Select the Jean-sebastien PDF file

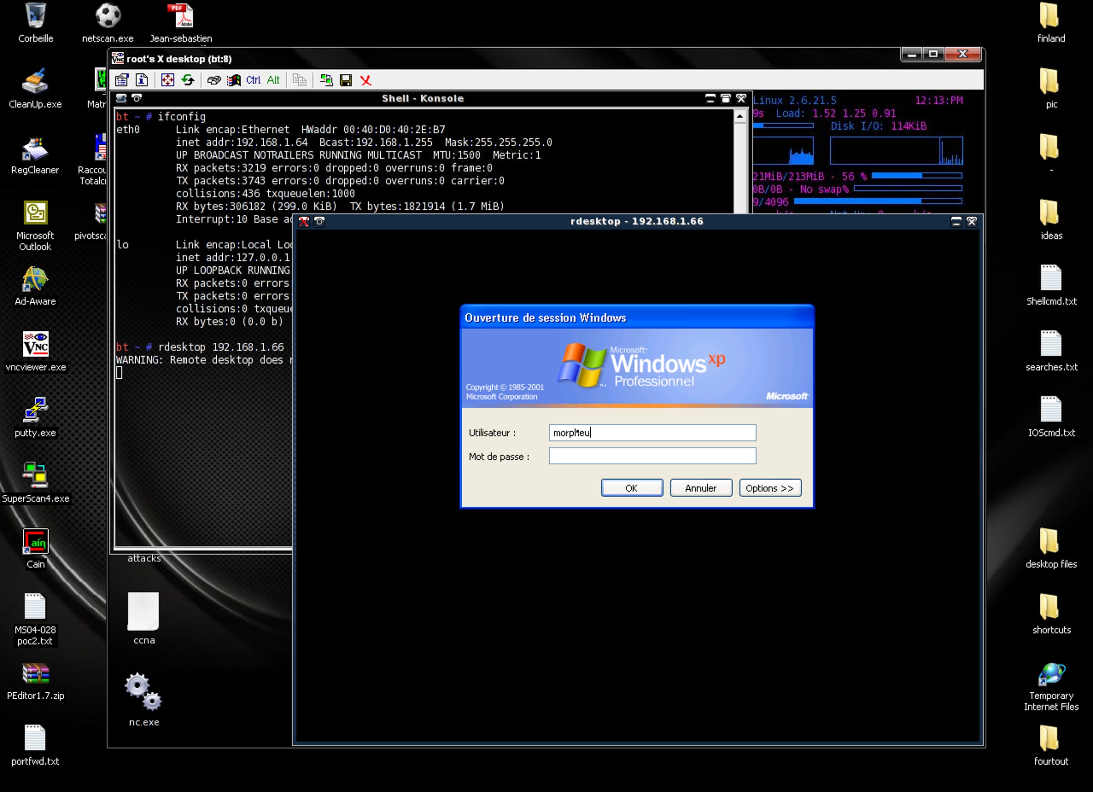181,23
